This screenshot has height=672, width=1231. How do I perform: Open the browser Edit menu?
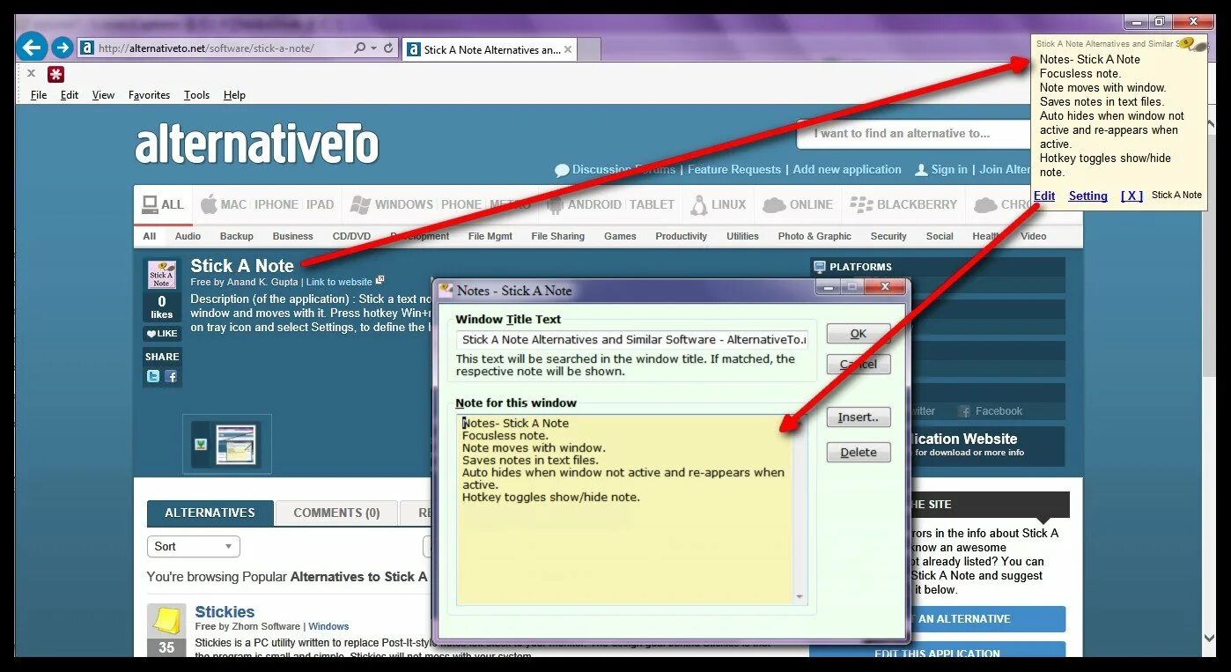click(70, 95)
